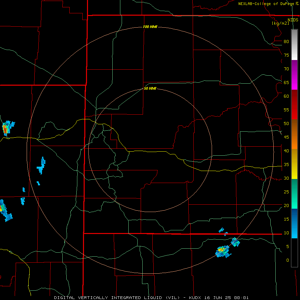Image resolution: width=300 pixels, height=300 pixels.
Task: Click the 80 value on the color scale
Action: coord(286,42)
